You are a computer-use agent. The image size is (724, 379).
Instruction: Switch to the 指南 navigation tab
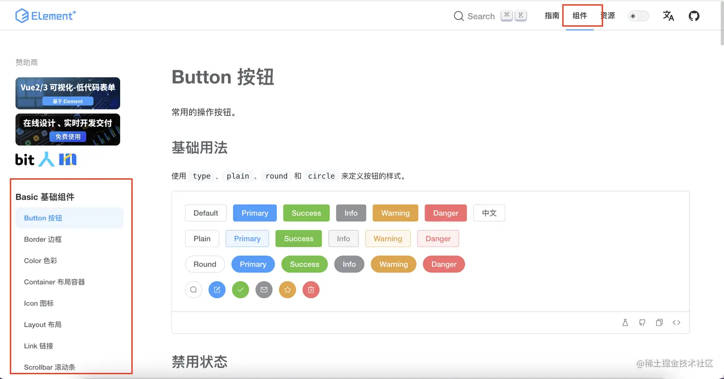pos(552,16)
